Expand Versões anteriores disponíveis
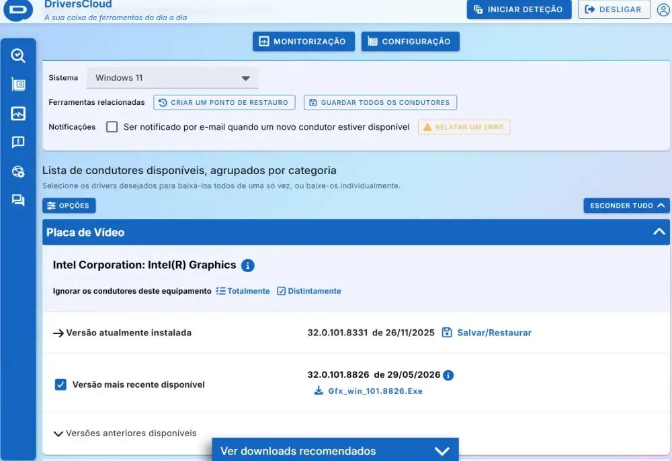This screenshot has height=461, width=672. click(x=125, y=433)
